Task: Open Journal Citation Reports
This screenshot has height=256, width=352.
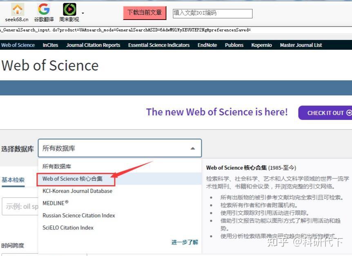Action: point(93,45)
